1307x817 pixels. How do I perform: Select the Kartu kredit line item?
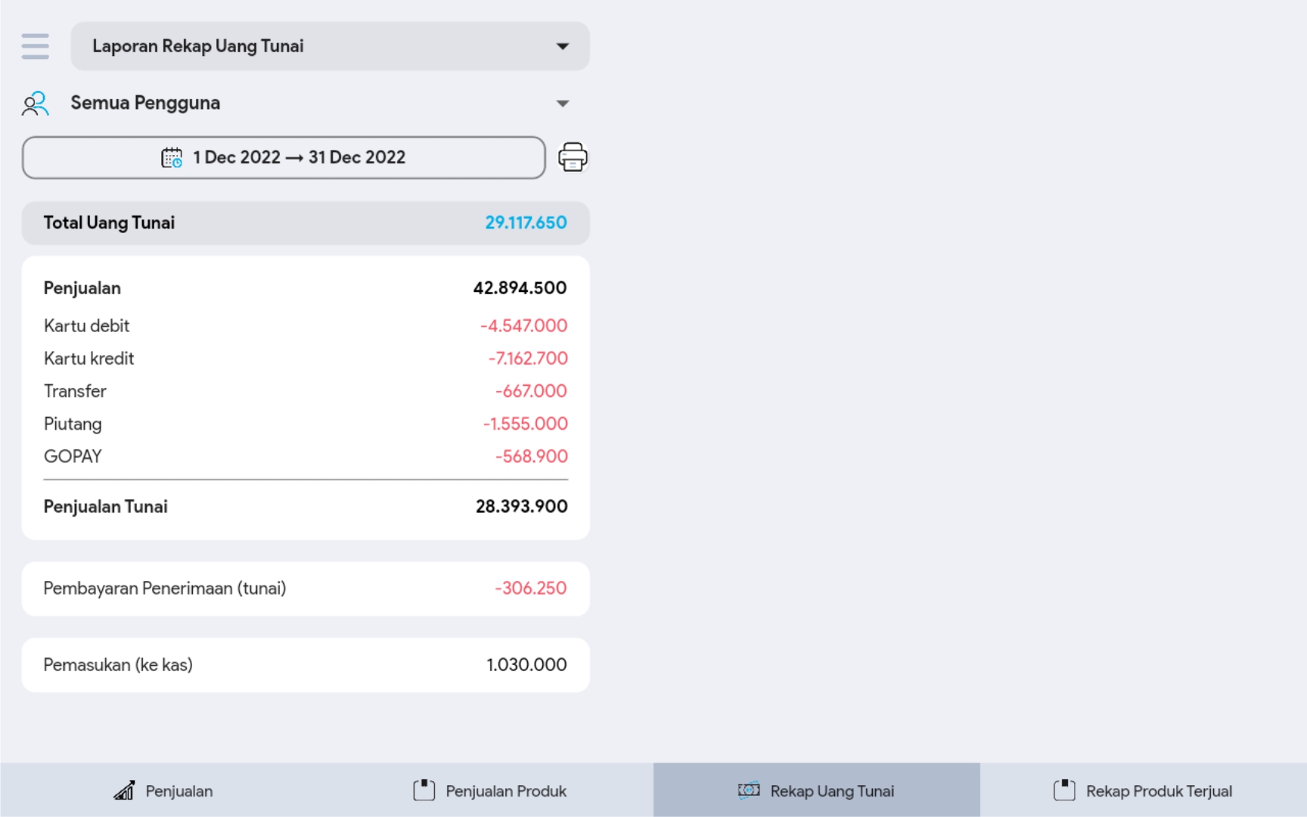(305, 359)
